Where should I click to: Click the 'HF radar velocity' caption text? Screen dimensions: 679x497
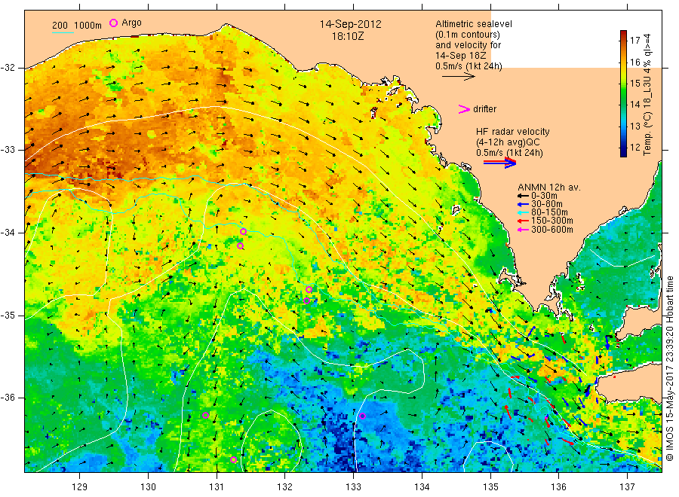tap(513, 132)
